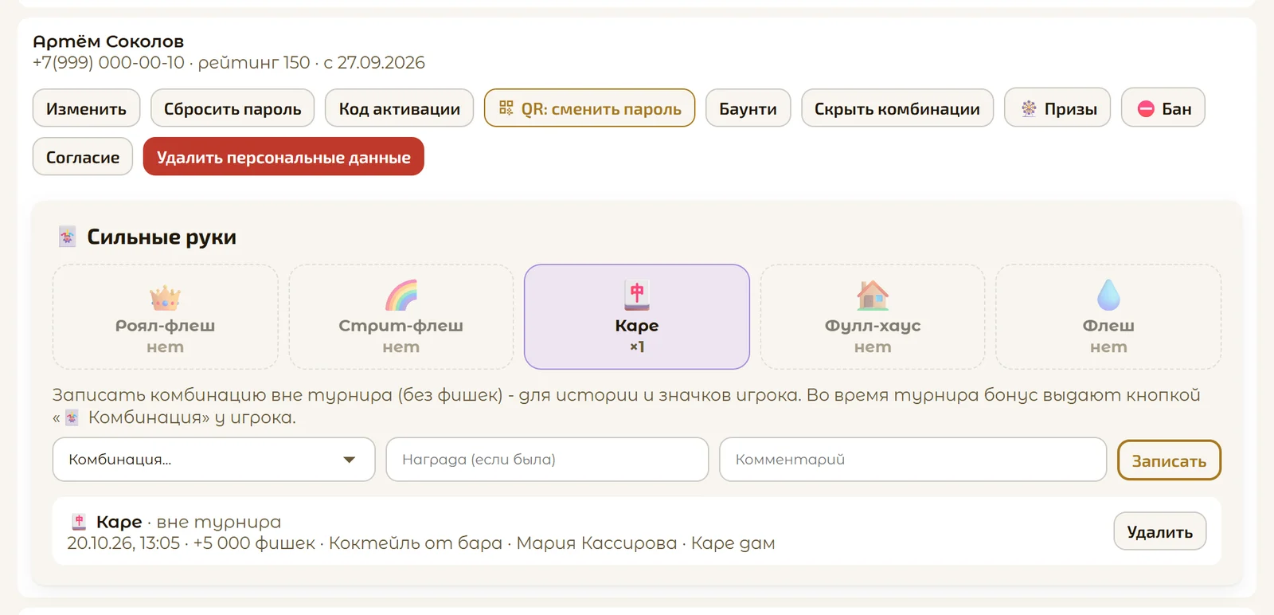Click the QR code icon
The height and width of the screenshot is (615, 1274).
click(506, 108)
